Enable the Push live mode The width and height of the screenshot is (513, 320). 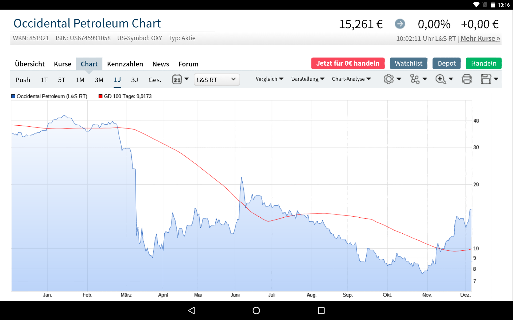pos(23,80)
